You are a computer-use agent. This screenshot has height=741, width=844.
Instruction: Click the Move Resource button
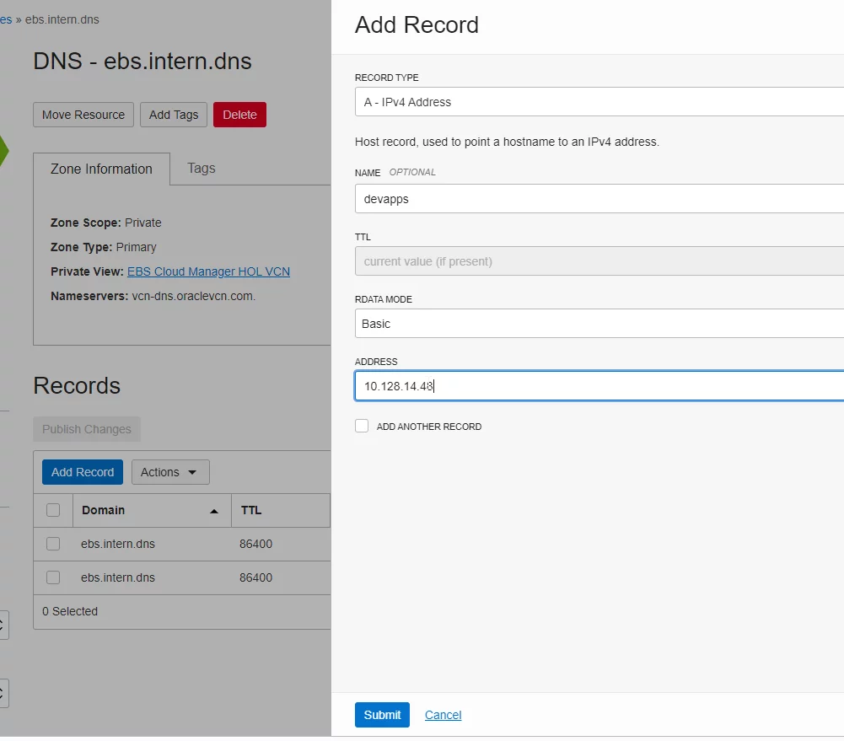coord(83,115)
